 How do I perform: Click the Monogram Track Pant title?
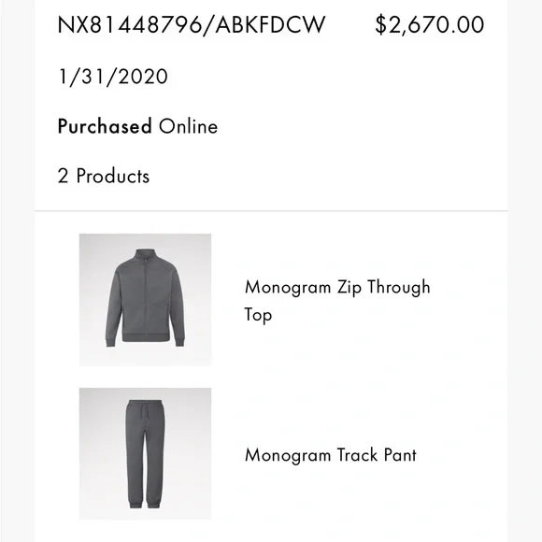click(x=331, y=455)
